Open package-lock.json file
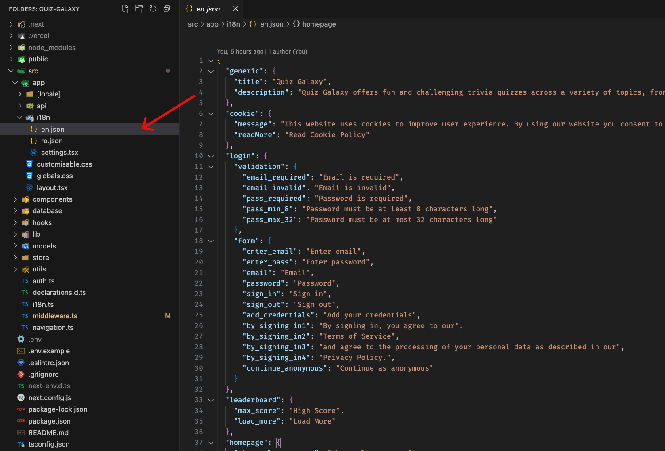This screenshot has width=665, height=451. pyautogui.click(x=89, y=409)
